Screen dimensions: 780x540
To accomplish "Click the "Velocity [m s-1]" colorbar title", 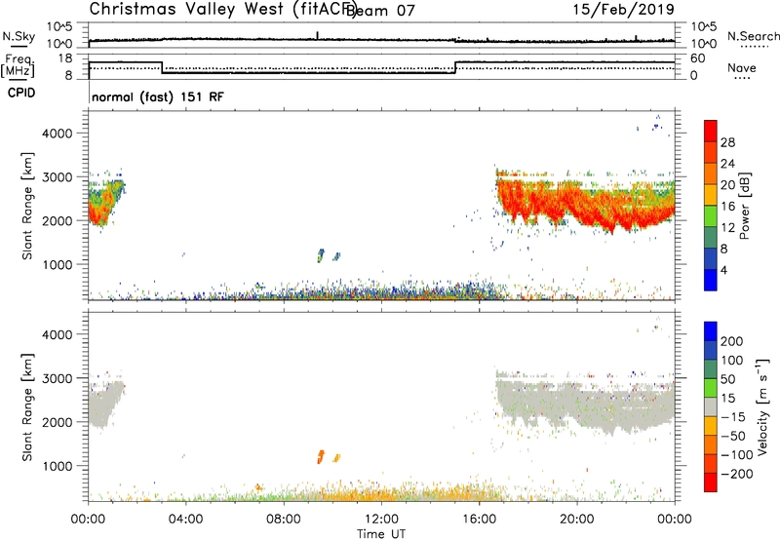I will click(761, 406).
